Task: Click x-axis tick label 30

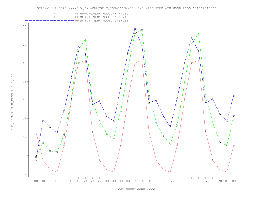Action: [x=107, y=181]
